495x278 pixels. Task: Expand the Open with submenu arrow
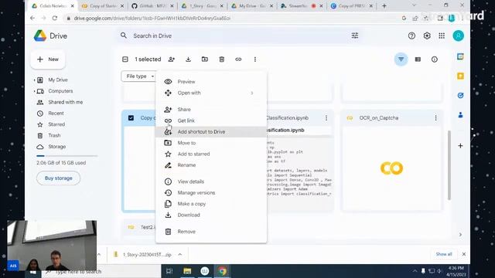[x=252, y=93]
